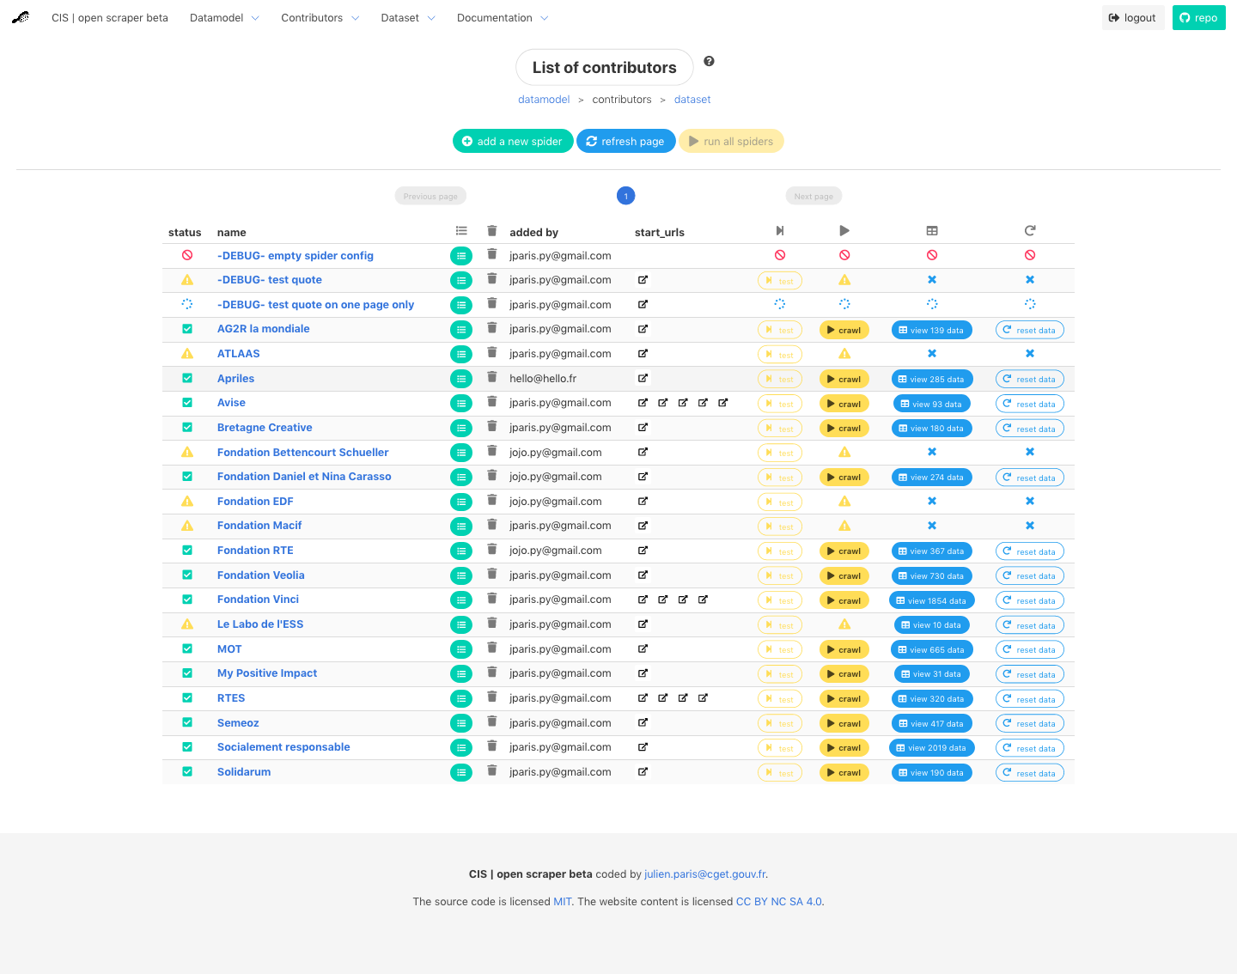
Task: Click status checkbox for MOT
Action: (187, 648)
